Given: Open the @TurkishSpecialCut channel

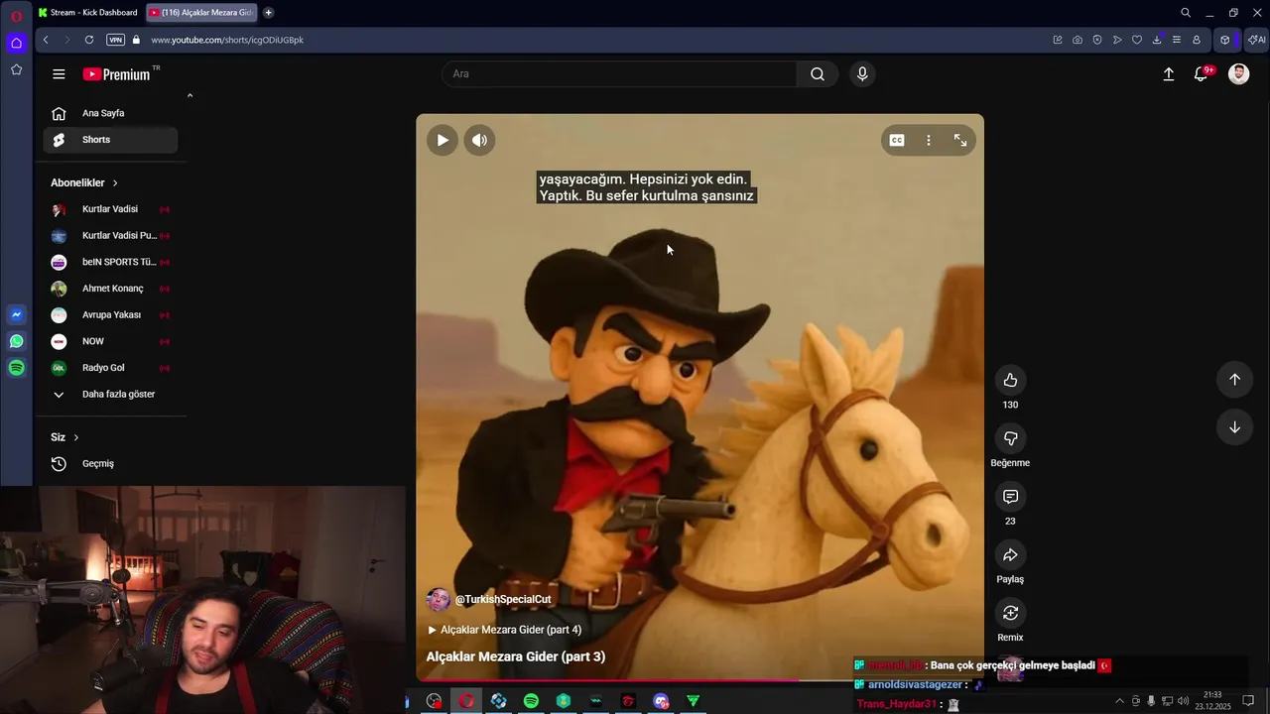Looking at the screenshot, I should [x=503, y=599].
